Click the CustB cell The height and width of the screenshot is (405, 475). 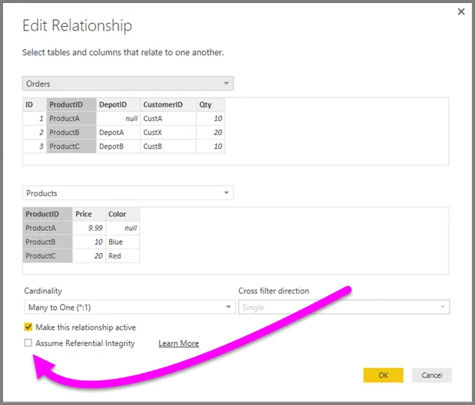coord(168,147)
